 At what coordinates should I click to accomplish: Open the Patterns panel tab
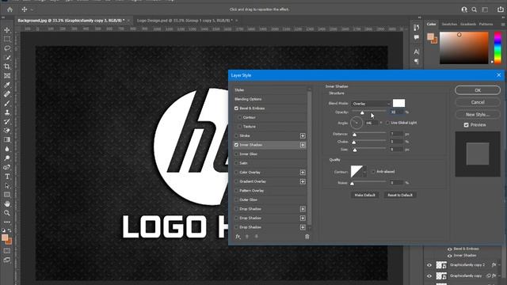tap(486, 25)
